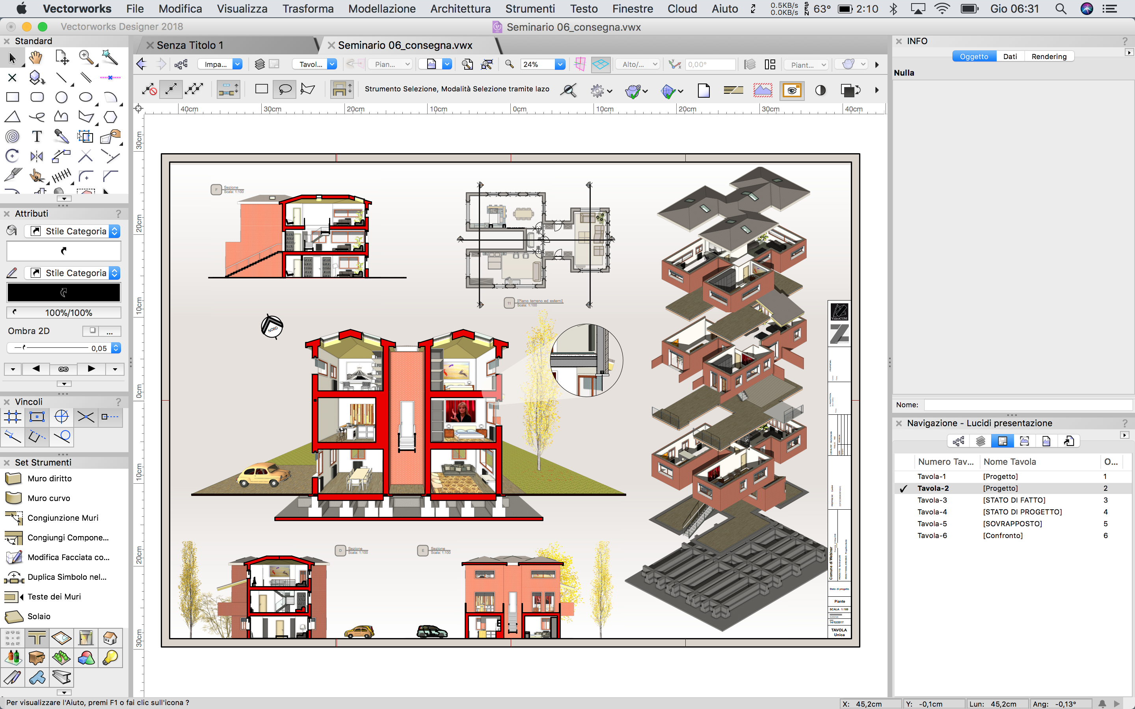Toggle the eye visibility toolbar button
Viewport: 1135px width, 709px height.
click(x=792, y=90)
